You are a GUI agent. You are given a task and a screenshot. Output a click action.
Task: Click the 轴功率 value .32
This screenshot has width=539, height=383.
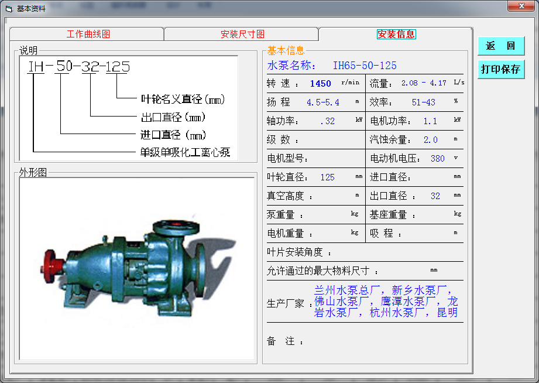click(327, 121)
